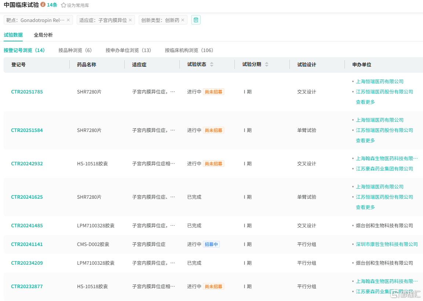Viewport: 423px width, 301px height.
Task: Expand 查看更多 sponsors for CTR20251584
Action: coord(365,141)
